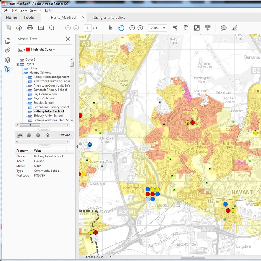Send file by email envelope icon
The height and width of the screenshot is (261, 261).
(41, 28)
